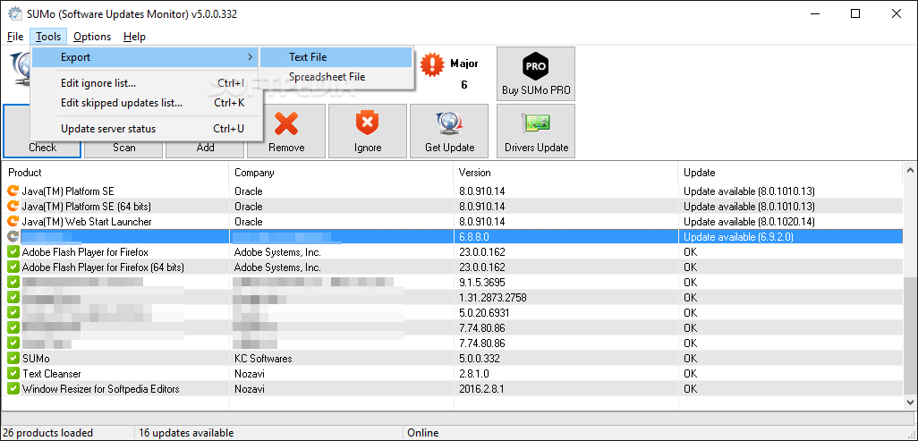Sort list by Product column header
This screenshot has height=441, width=918.
[115, 173]
